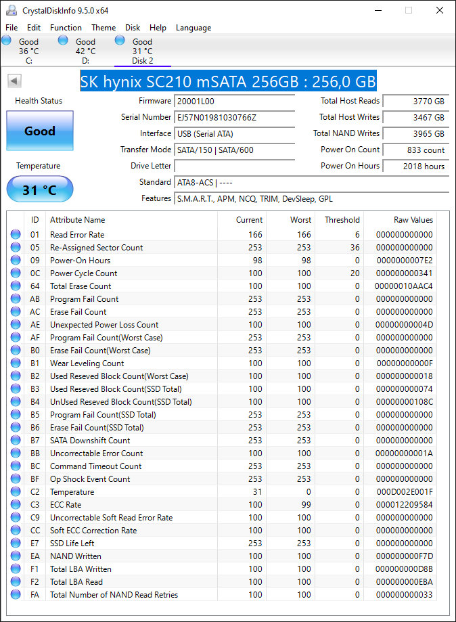
Task: Click raw value 000012209584 of ECC Rate
Action: (x=404, y=505)
